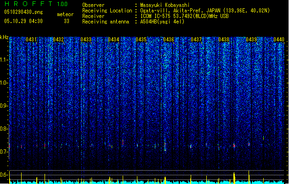Select version number 1.0.0

point(62,4)
